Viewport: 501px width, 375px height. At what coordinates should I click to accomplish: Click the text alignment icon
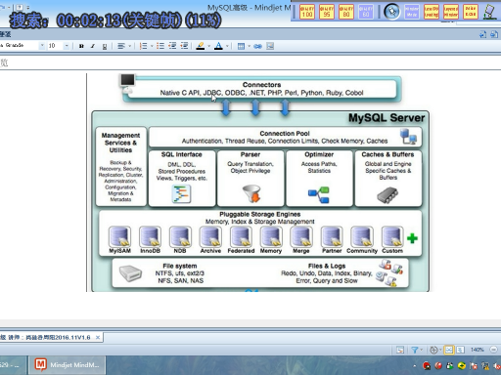coord(121,46)
